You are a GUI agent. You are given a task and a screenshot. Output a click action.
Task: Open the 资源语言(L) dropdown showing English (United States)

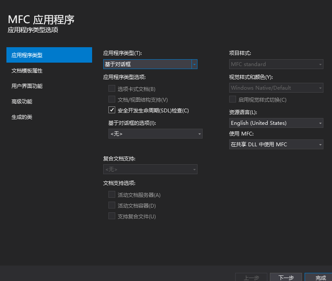(276, 123)
